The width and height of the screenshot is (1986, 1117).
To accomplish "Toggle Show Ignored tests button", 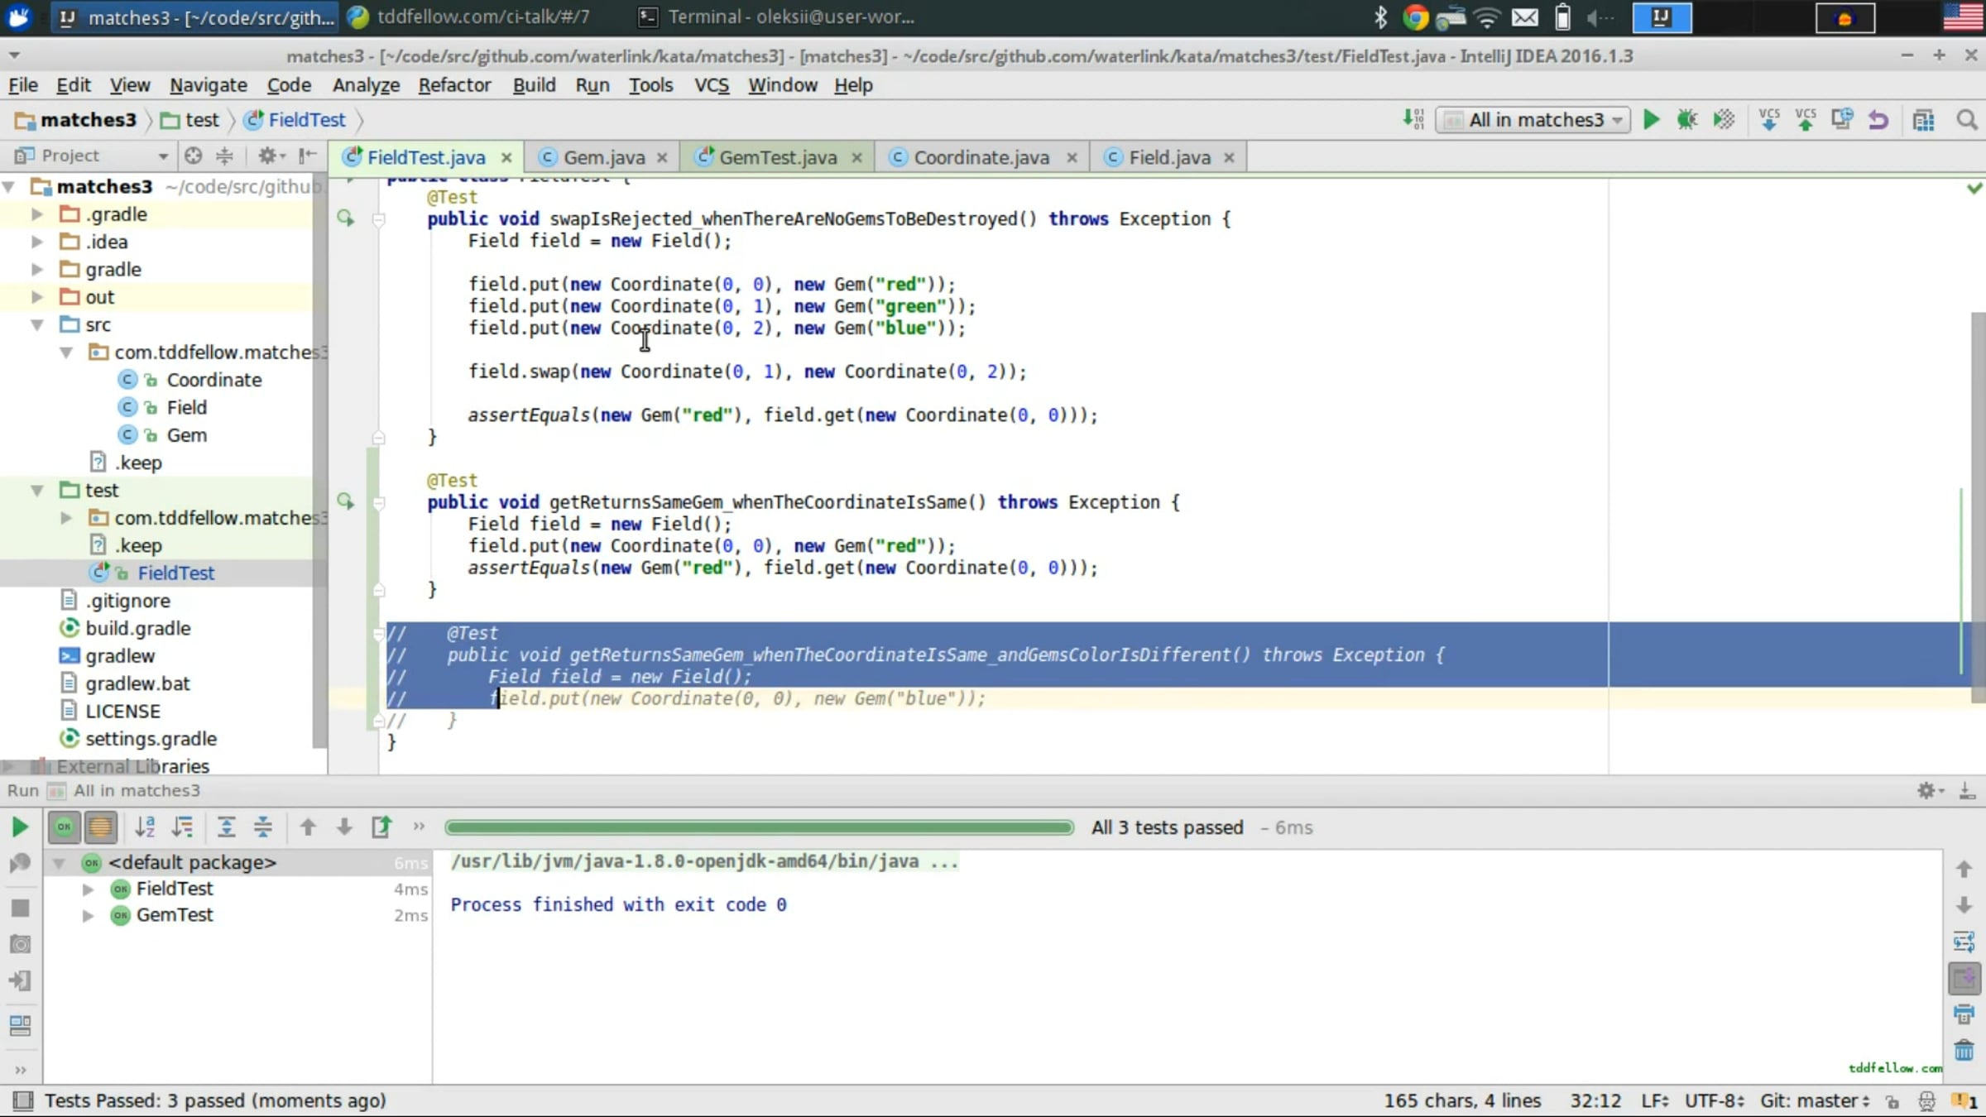I will click(100, 827).
